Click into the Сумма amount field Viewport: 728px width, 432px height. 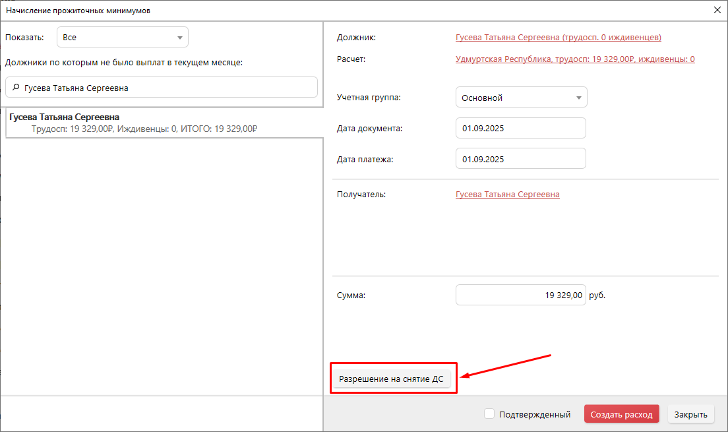click(520, 295)
